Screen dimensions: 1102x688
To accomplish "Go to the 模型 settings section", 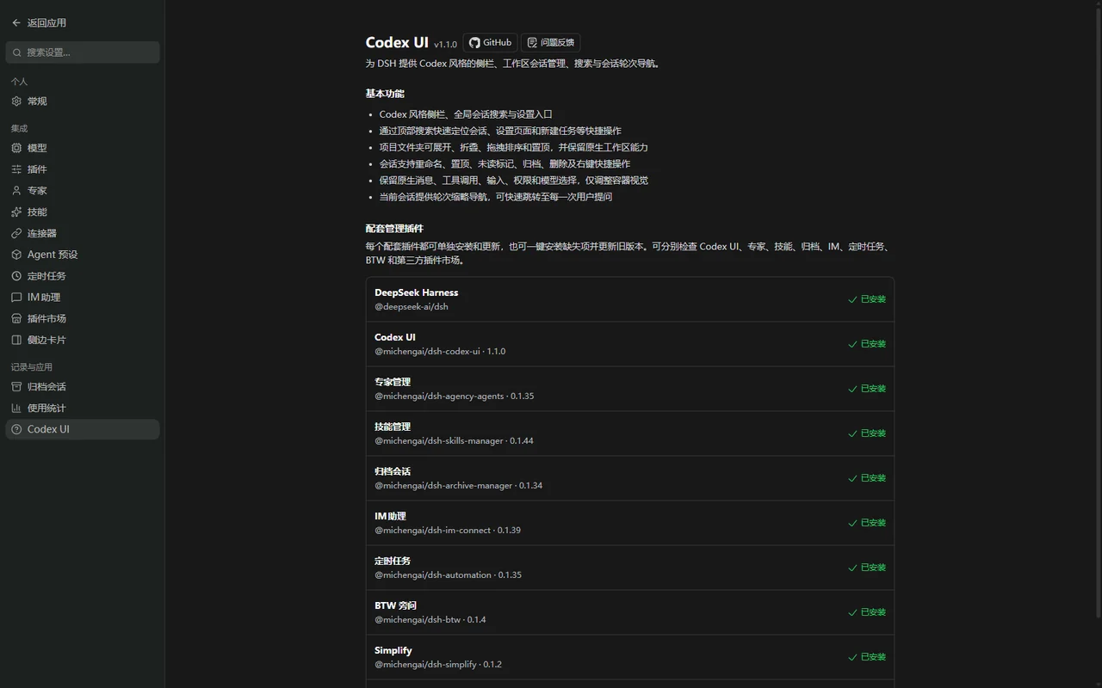I will tap(83, 148).
